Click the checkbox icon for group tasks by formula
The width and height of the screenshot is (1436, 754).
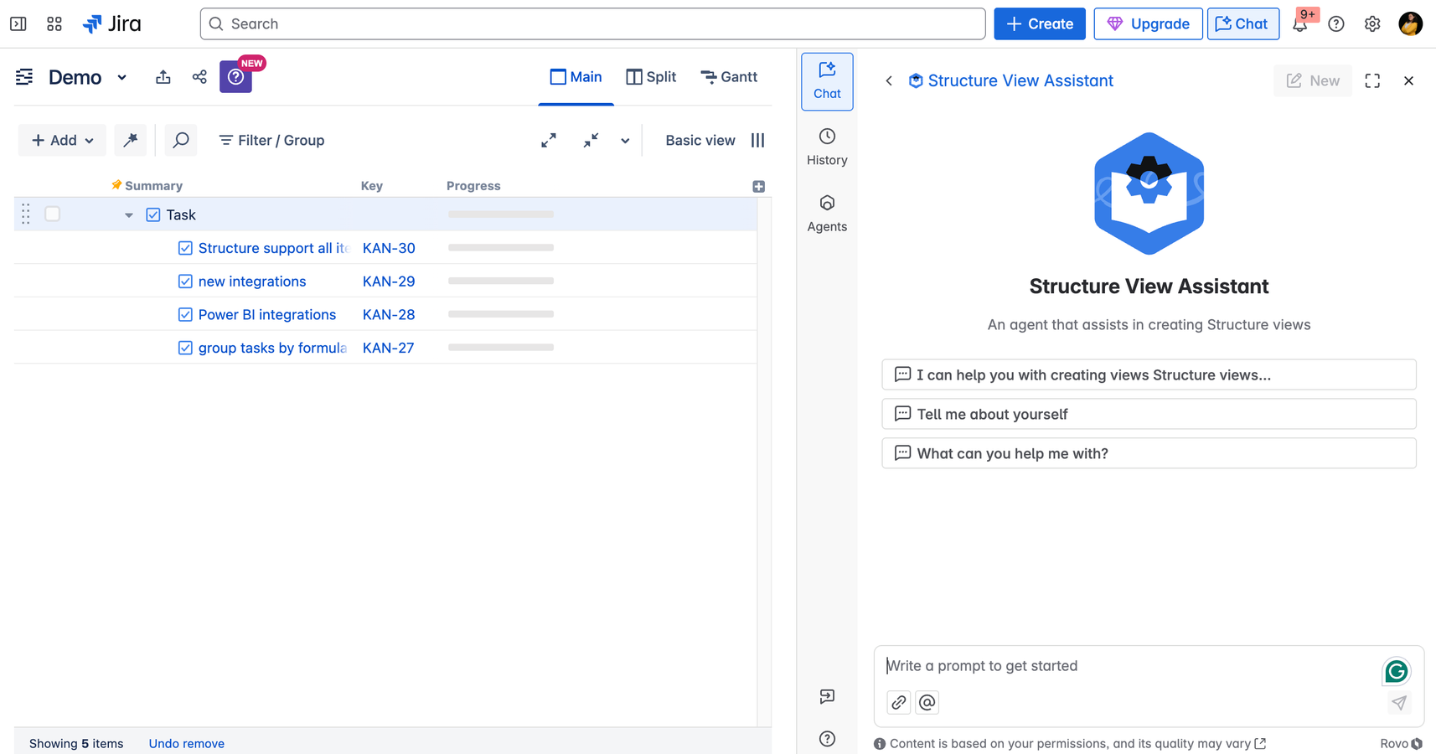[x=185, y=348]
